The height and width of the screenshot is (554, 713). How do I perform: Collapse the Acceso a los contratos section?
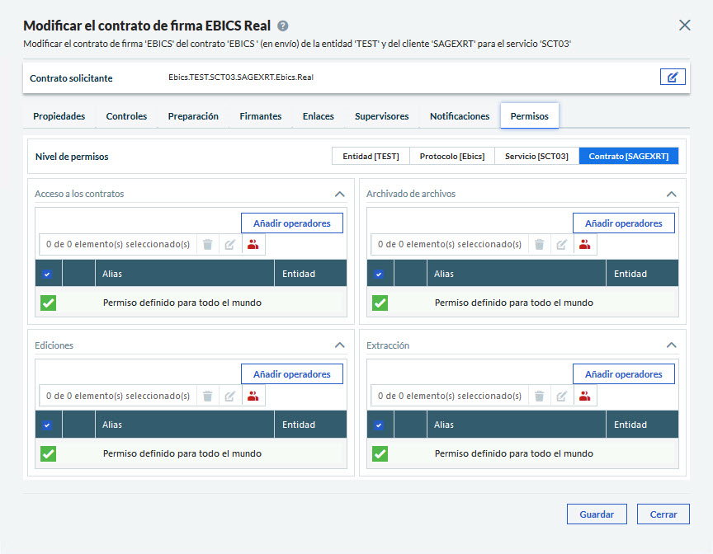pyautogui.click(x=339, y=194)
